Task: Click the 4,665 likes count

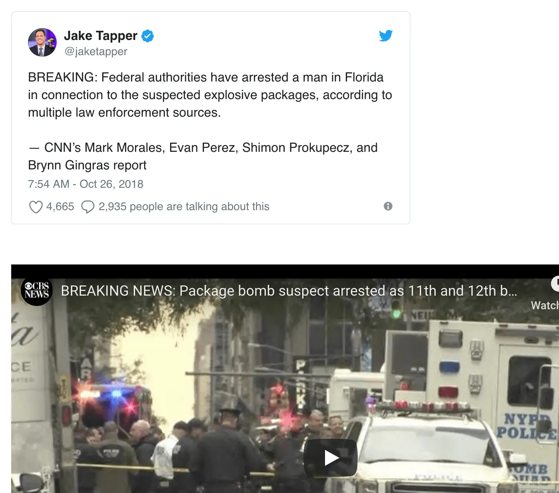Action: [60, 207]
